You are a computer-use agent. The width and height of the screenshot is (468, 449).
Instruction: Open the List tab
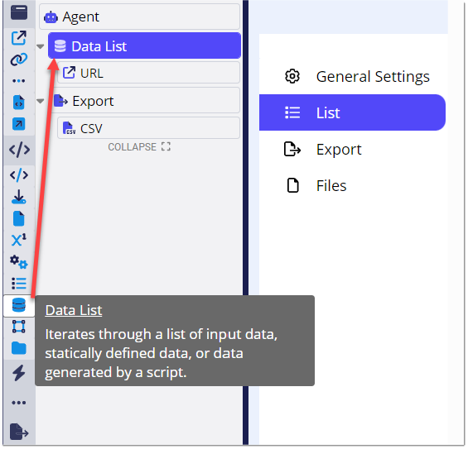pyautogui.click(x=352, y=112)
